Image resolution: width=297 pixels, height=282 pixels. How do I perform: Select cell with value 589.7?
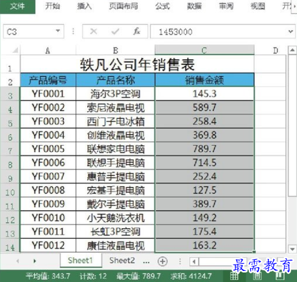(x=205, y=108)
